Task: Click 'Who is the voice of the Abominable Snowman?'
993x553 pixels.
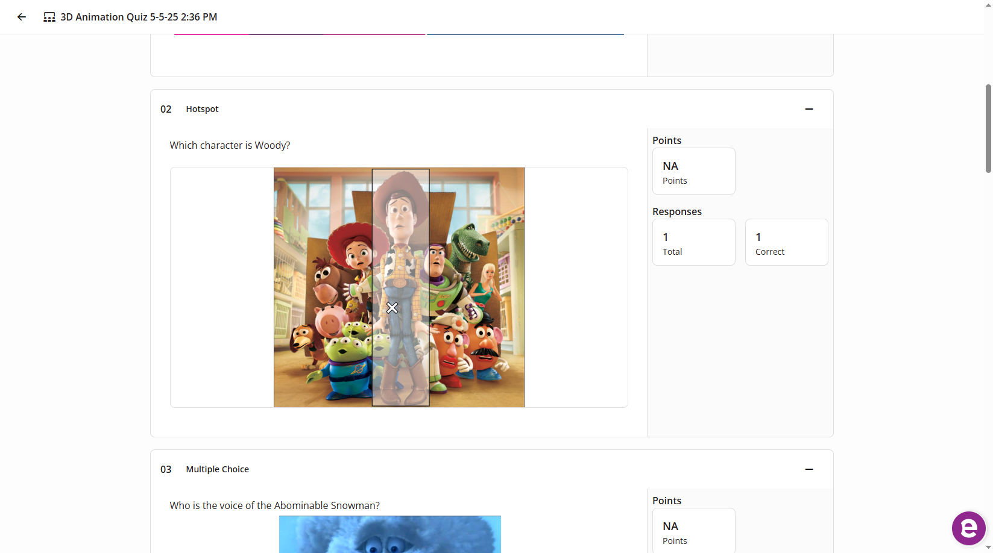Action: (274, 505)
